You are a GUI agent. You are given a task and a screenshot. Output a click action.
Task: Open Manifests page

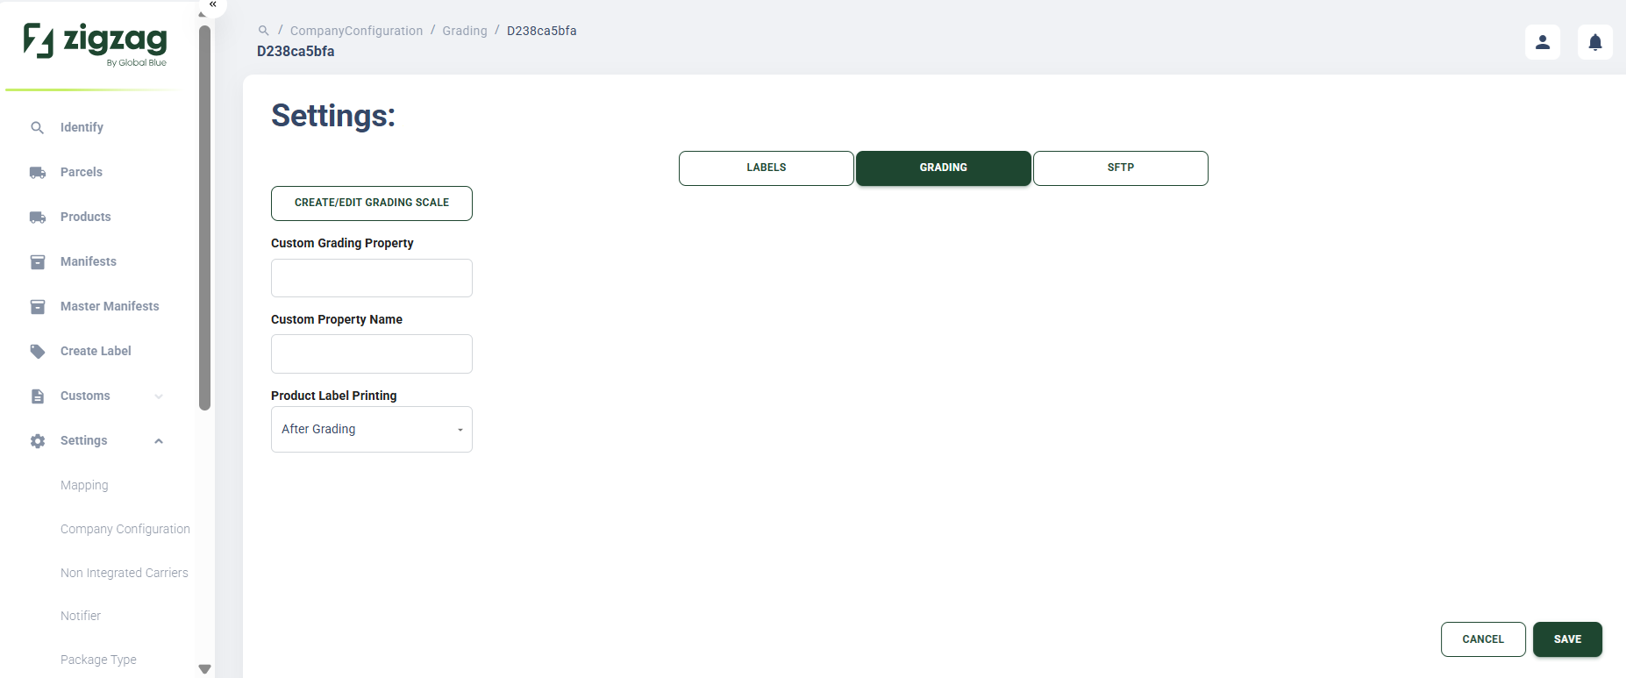[x=89, y=261]
